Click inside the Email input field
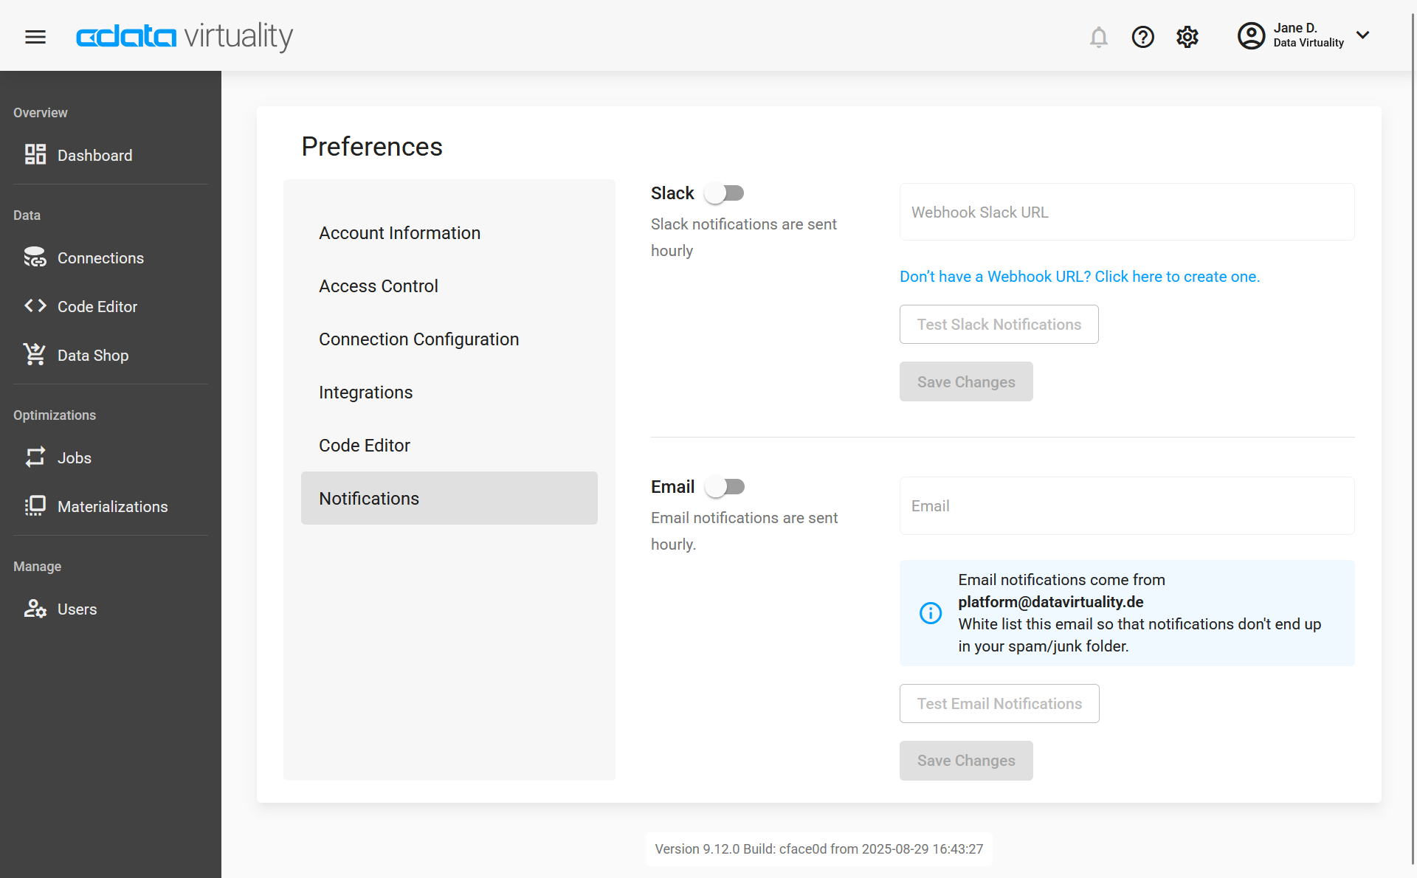 1126,505
